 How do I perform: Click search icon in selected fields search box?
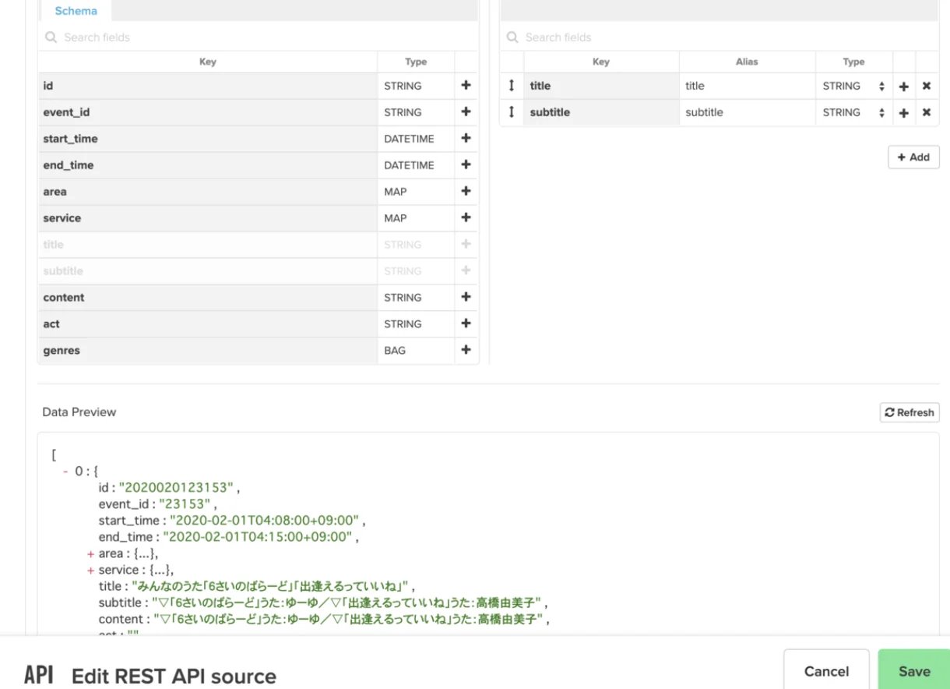512,37
